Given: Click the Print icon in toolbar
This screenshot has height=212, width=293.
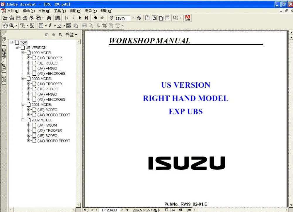Looking at the screenshot, I should coord(25,18).
